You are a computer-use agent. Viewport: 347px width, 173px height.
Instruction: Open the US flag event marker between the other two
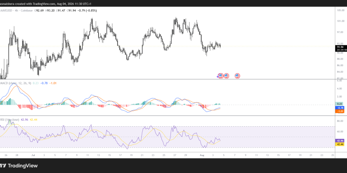[x=226, y=76]
